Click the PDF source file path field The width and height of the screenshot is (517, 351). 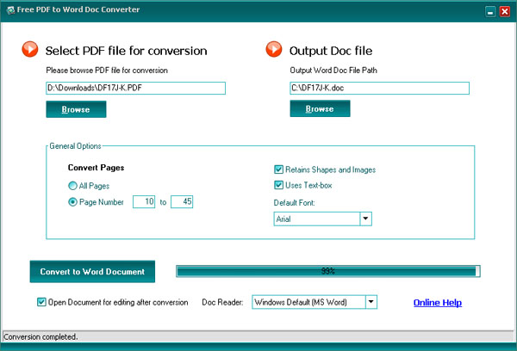click(135, 88)
